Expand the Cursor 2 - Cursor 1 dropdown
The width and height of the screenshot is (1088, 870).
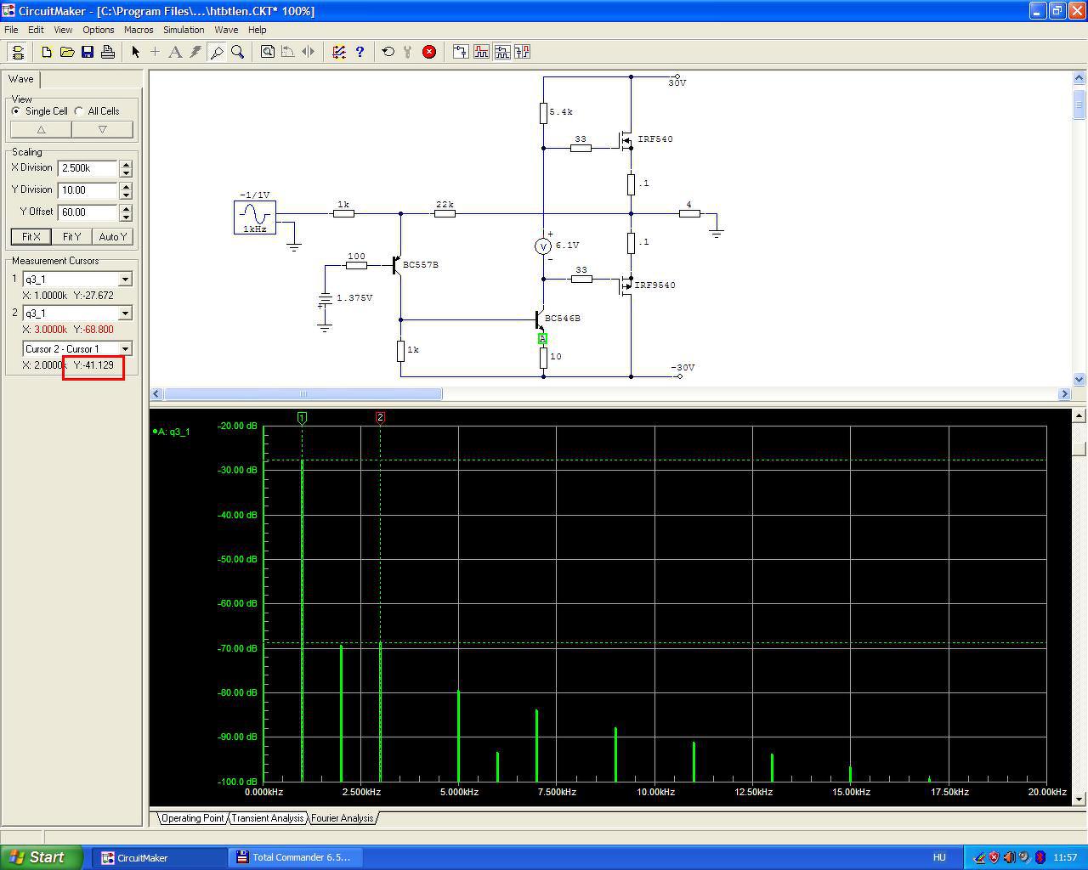click(x=125, y=349)
